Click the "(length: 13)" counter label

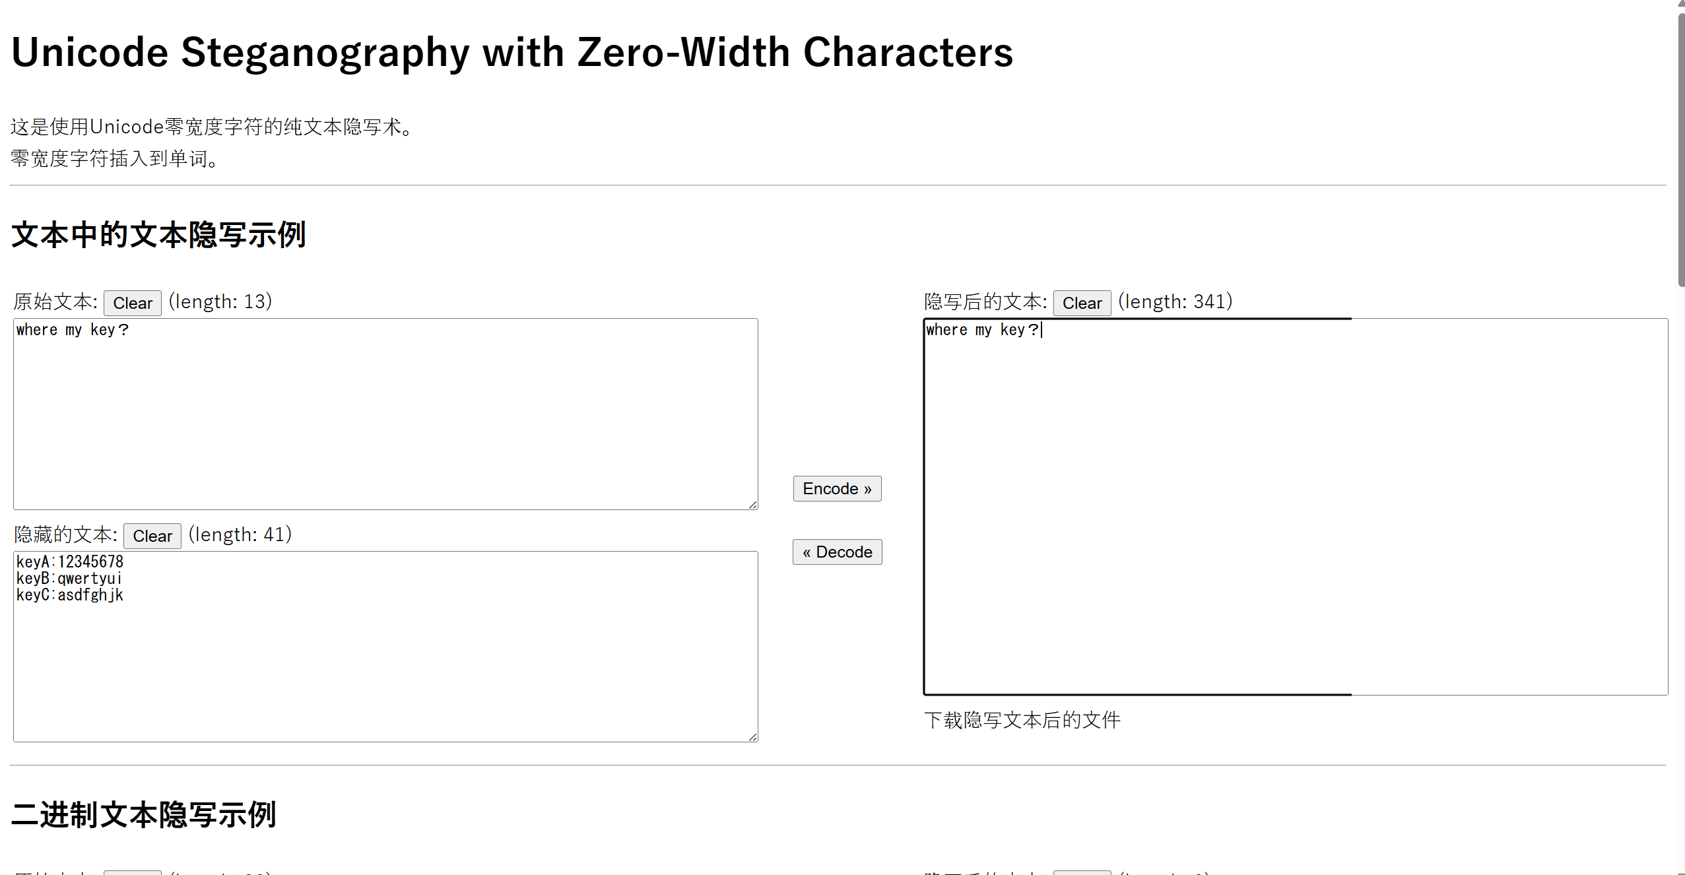click(x=220, y=302)
